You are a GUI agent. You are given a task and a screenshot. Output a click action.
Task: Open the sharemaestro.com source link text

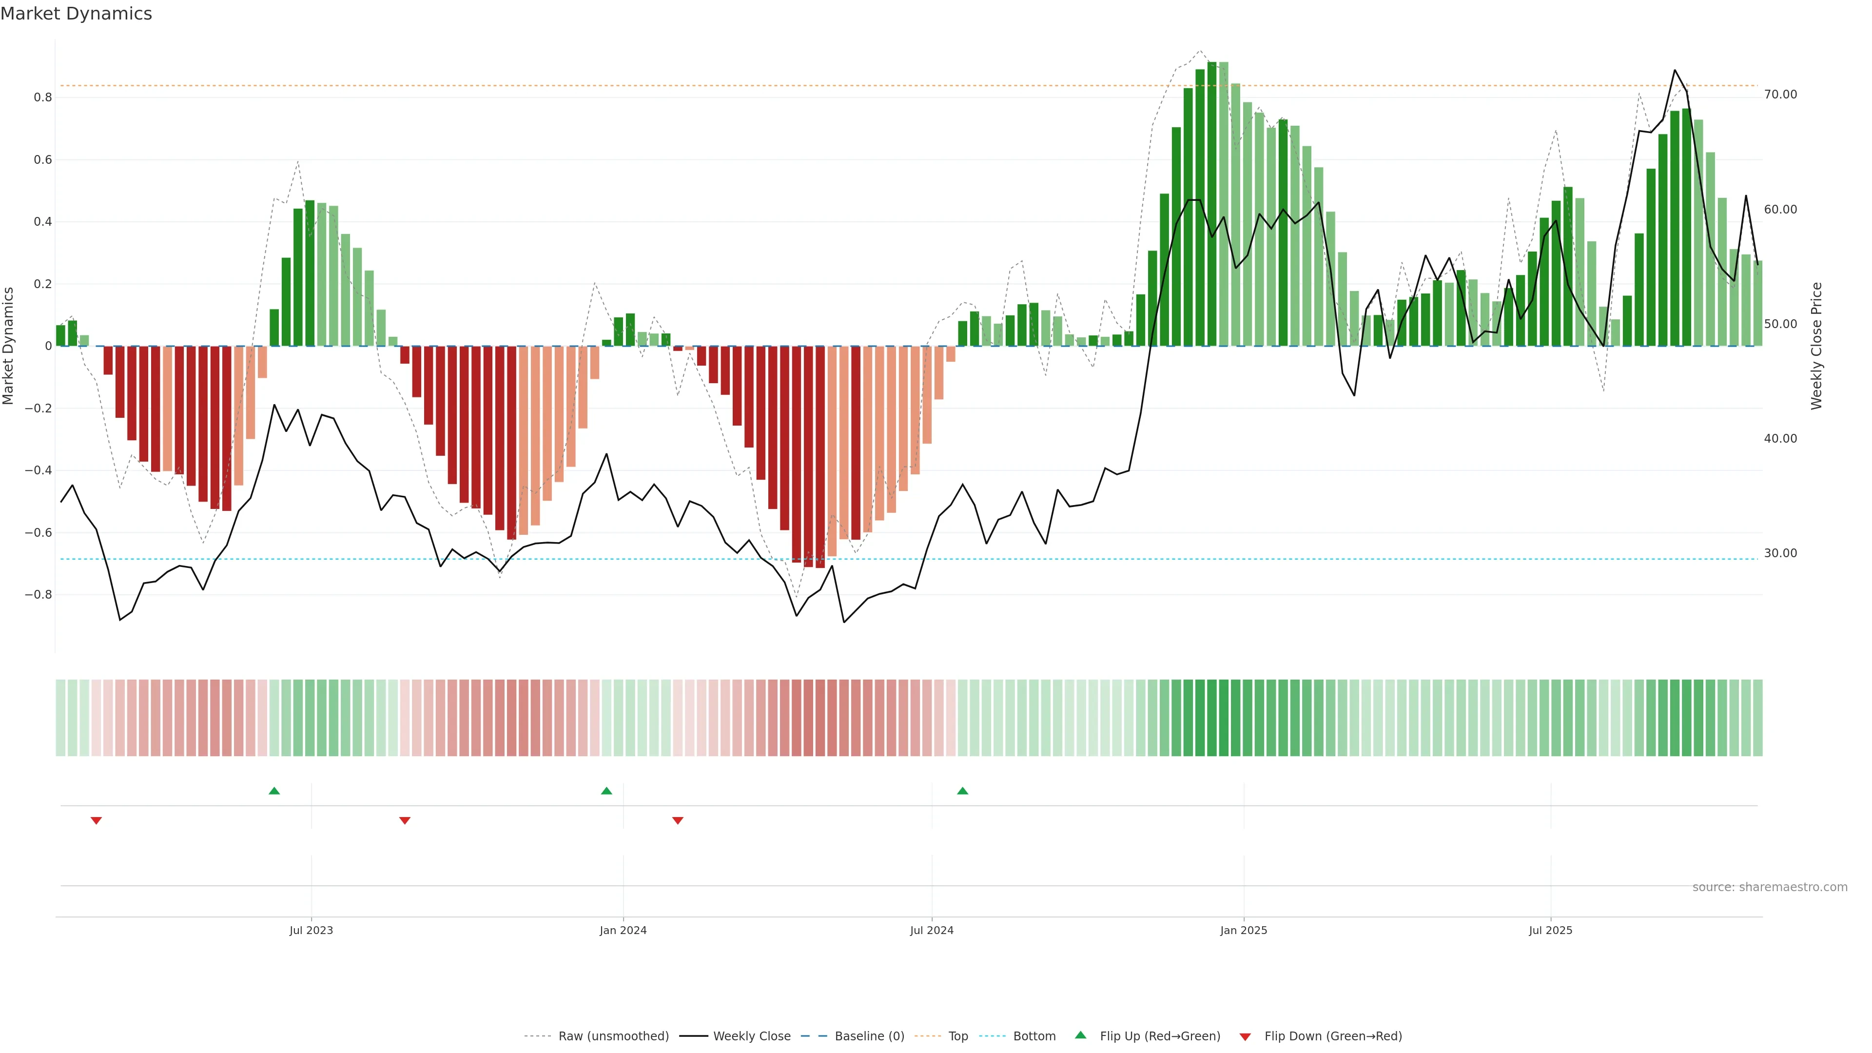click(1770, 887)
